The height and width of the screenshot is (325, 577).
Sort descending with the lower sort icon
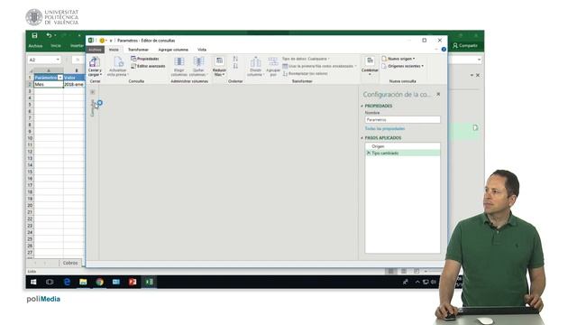pyautogui.click(x=235, y=66)
